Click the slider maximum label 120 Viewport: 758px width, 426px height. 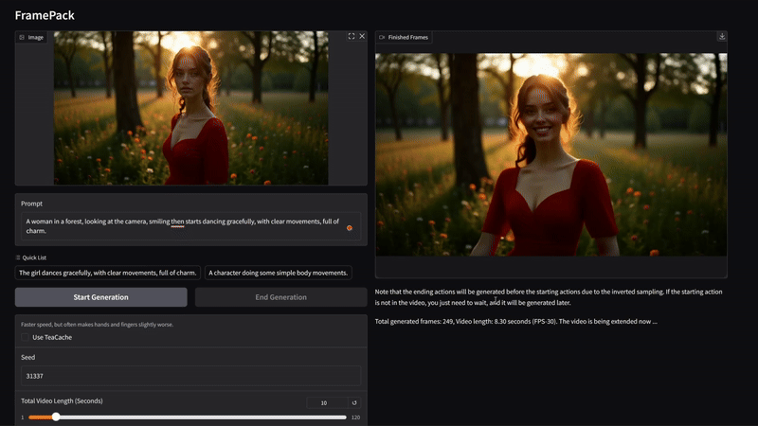click(356, 417)
